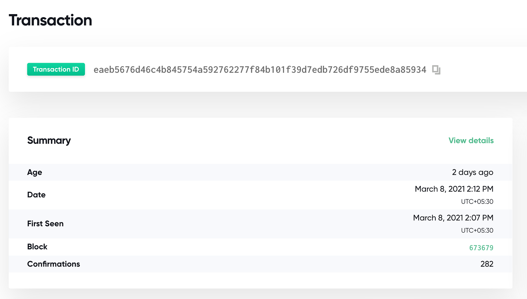Click the 'March 8, 2021 2:07 PM' value
527x299 pixels.
453,218
